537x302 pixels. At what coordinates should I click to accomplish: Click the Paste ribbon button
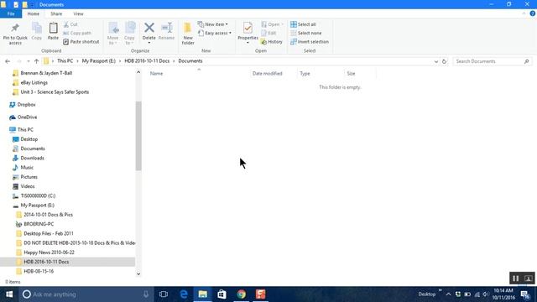pos(53,31)
